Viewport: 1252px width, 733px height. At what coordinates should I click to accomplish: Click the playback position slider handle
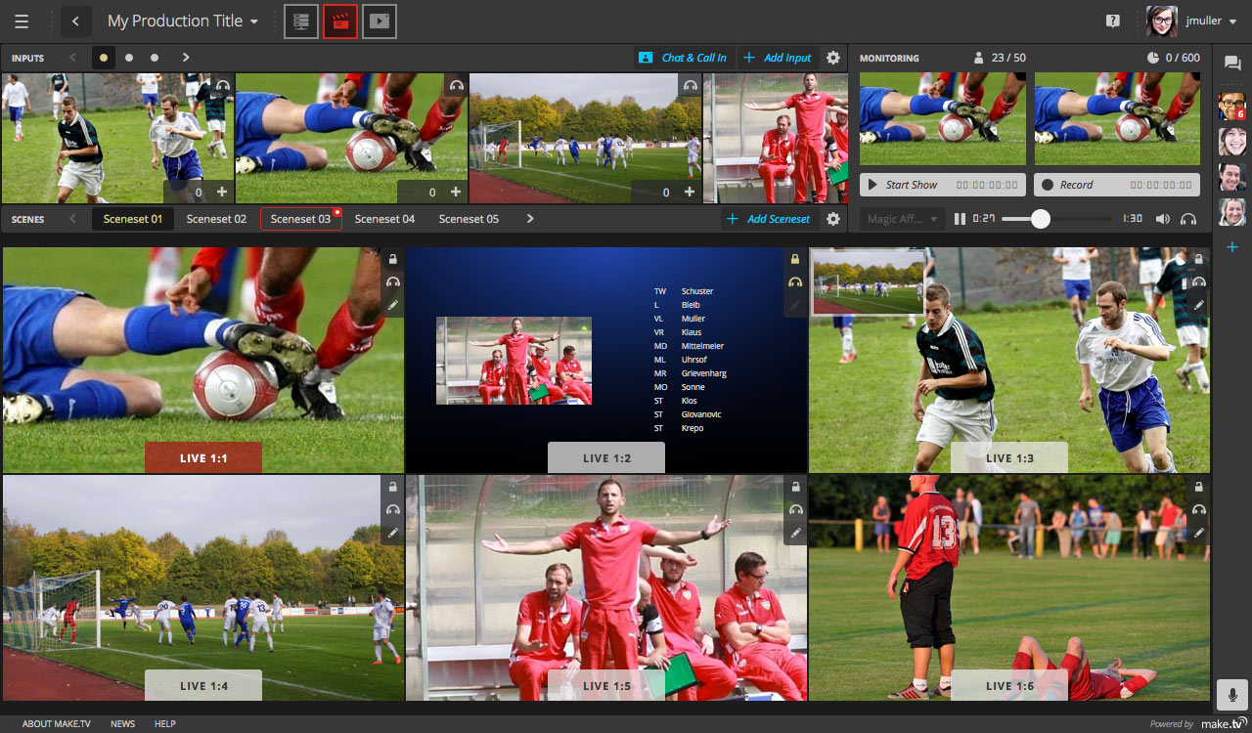(x=1041, y=220)
